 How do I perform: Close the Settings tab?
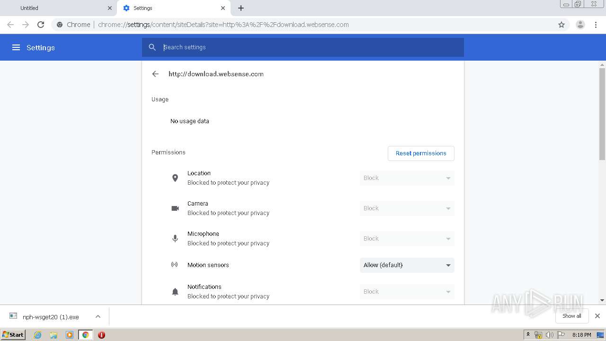[x=223, y=8]
